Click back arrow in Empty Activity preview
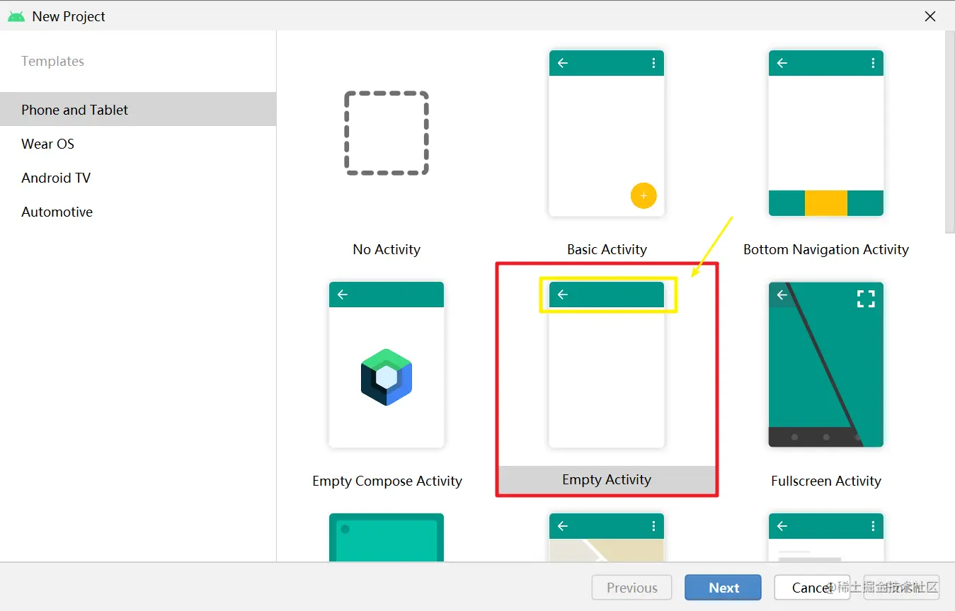Viewport: 955px width, 611px height. click(x=563, y=295)
